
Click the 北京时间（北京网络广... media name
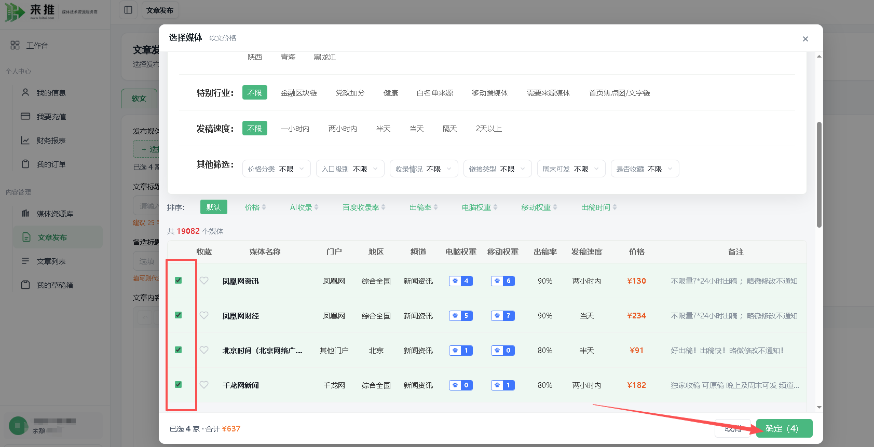point(262,351)
